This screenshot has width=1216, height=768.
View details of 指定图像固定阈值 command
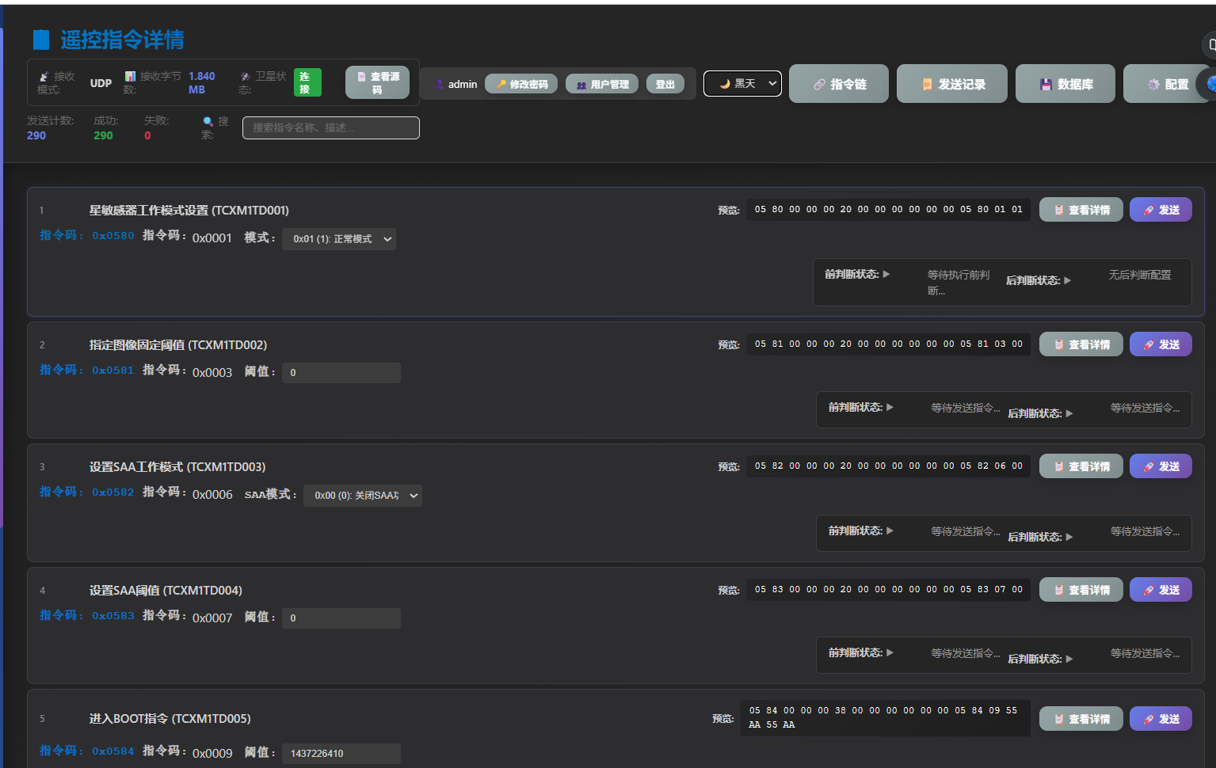1081,344
